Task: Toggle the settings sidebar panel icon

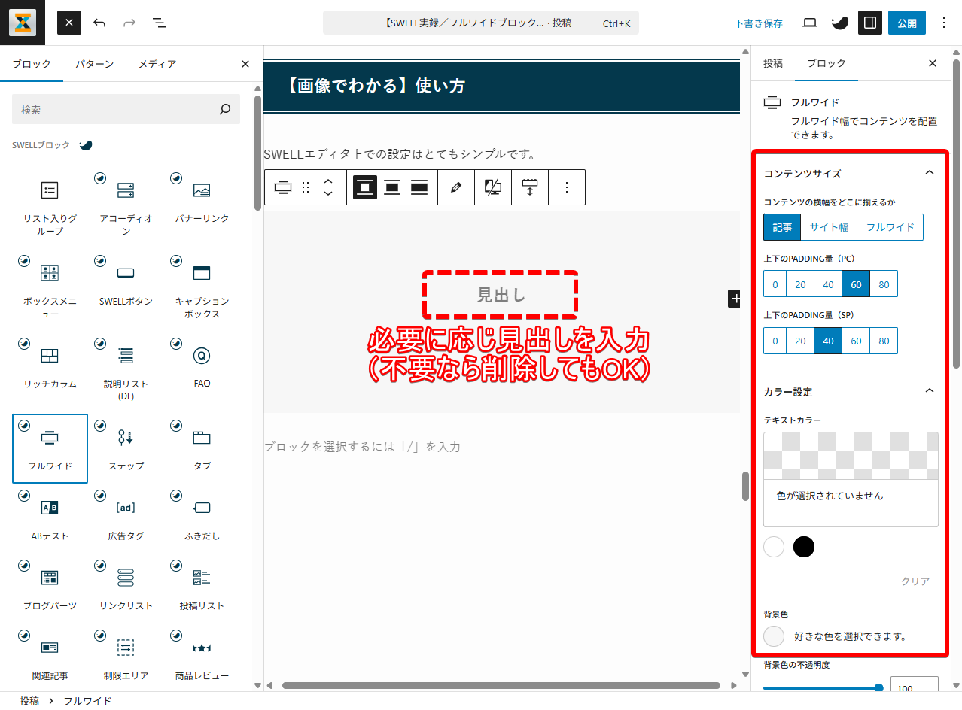Action: (869, 23)
